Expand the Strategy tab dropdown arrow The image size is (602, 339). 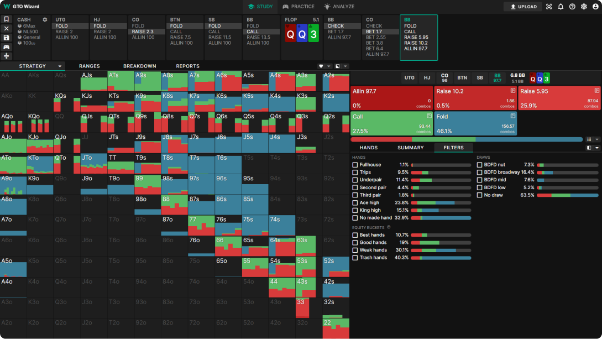60,66
